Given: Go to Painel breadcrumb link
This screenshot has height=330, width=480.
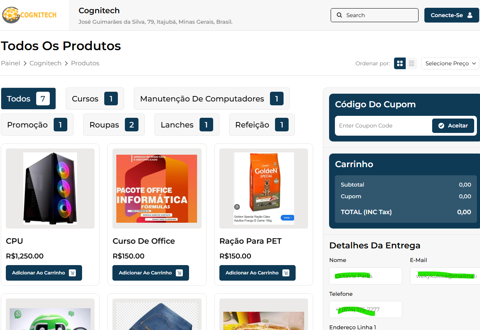Looking at the screenshot, I should pyautogui.click(x=11, y=63).
